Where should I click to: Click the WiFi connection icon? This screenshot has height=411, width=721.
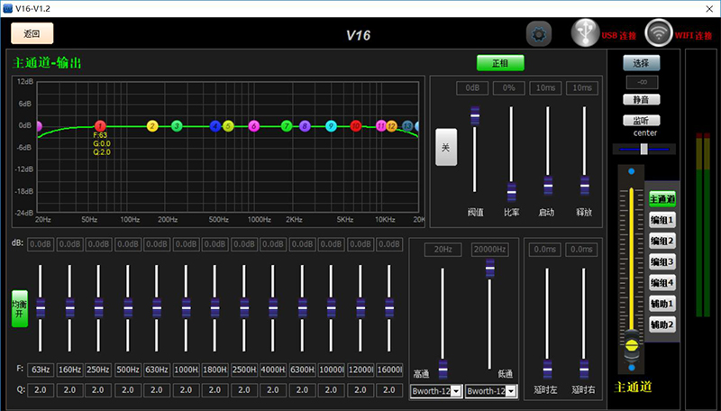point(659,33)
